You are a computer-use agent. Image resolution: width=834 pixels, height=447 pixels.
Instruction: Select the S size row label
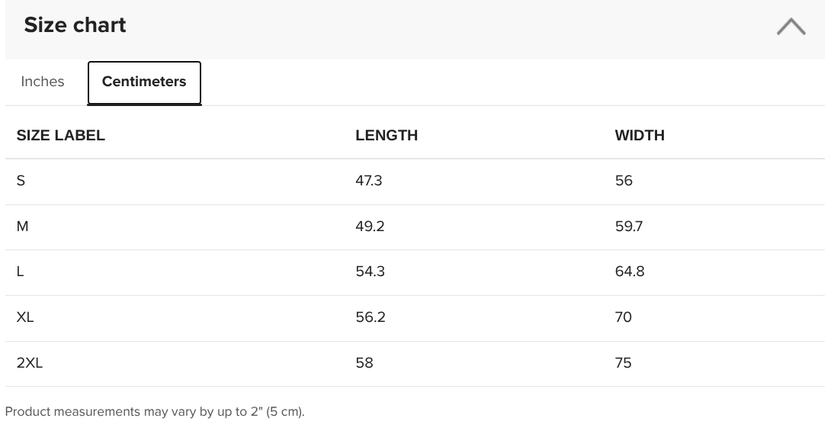(x=21, y=180)
